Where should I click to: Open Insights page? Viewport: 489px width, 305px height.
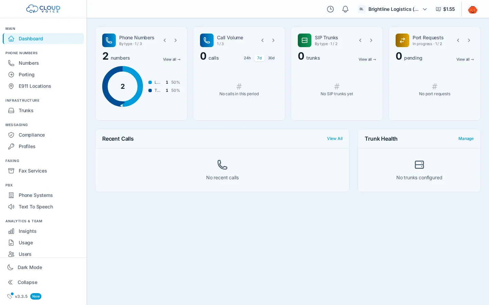pyautogui.click(x=43, y=231)
